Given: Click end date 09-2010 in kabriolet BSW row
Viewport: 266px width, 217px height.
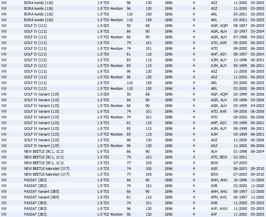Looking at the screenshot, I should pos(257,174).
